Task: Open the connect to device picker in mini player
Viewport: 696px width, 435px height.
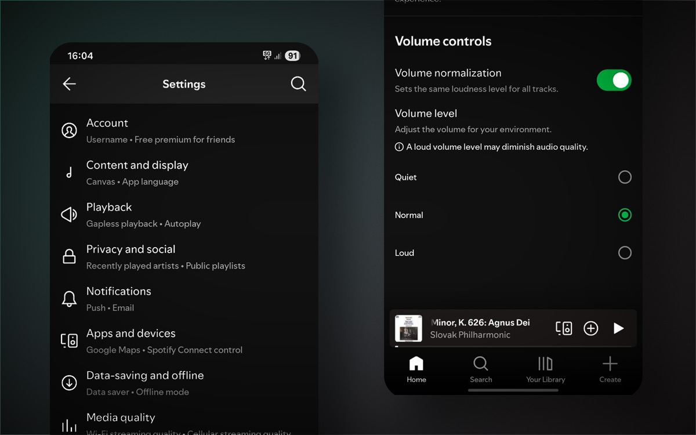Action: click(564, 328)
